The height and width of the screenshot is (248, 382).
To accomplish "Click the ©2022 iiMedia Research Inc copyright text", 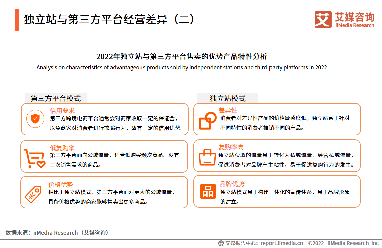I will point(343,243).
